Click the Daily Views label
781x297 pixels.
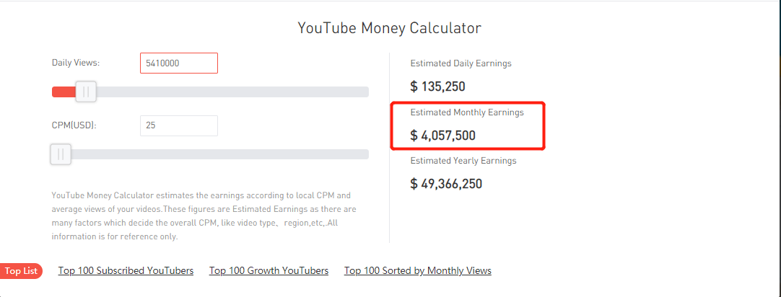[x=76, y=63]
